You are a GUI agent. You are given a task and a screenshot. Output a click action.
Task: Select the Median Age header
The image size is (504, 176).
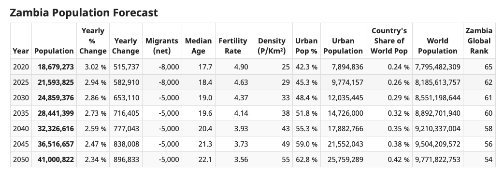[x=198, y=46]
